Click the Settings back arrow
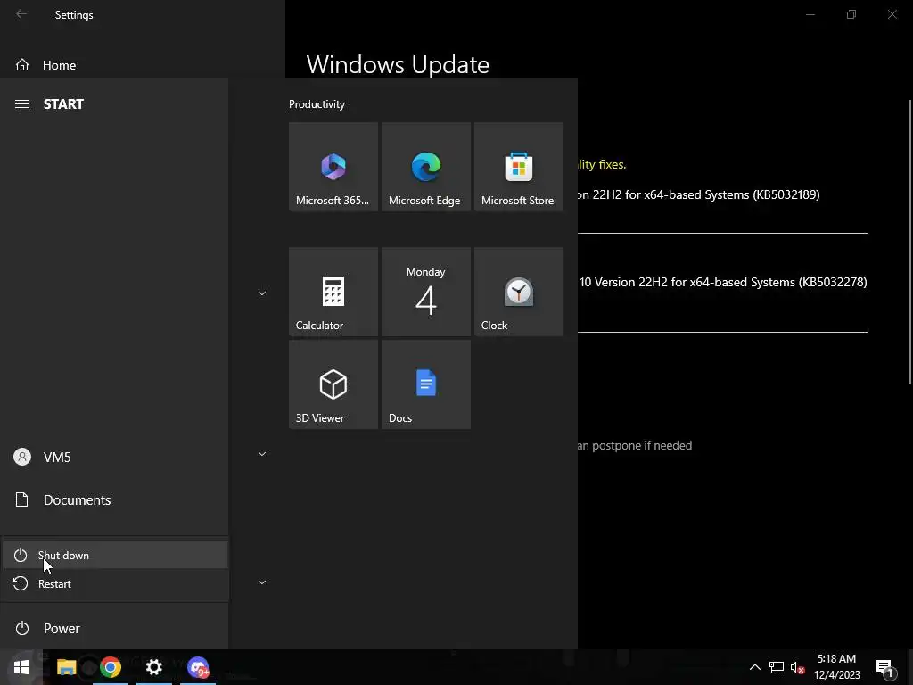The image size is (913, 685). (x=21, y=14)
